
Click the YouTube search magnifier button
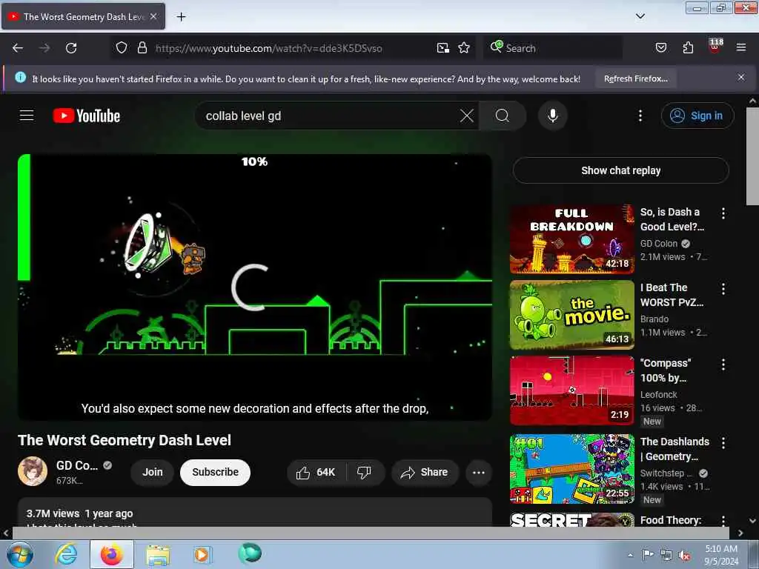tap(503, 116)
